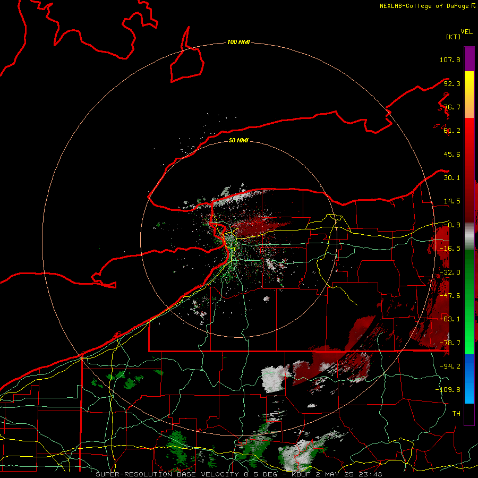Click the 50 NMI range ring label
This screenshot has height=478, width=478.
(x=238, y=140)
